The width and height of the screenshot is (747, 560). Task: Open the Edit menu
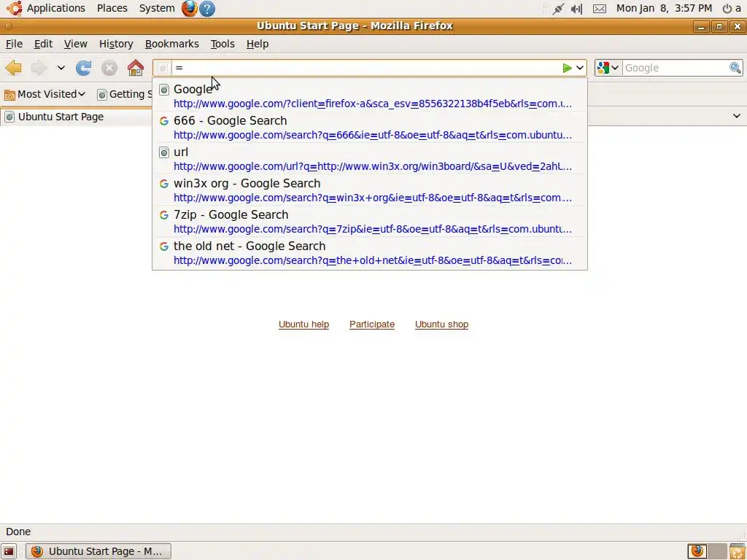coord(43,44)
